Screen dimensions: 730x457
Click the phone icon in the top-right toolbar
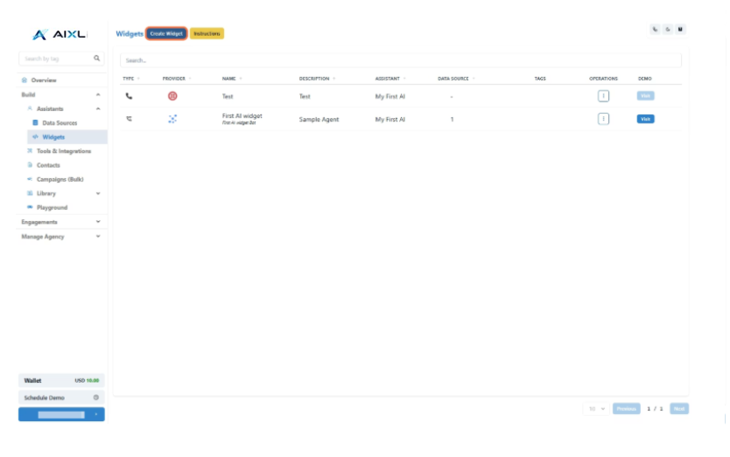tap(655, 29)
